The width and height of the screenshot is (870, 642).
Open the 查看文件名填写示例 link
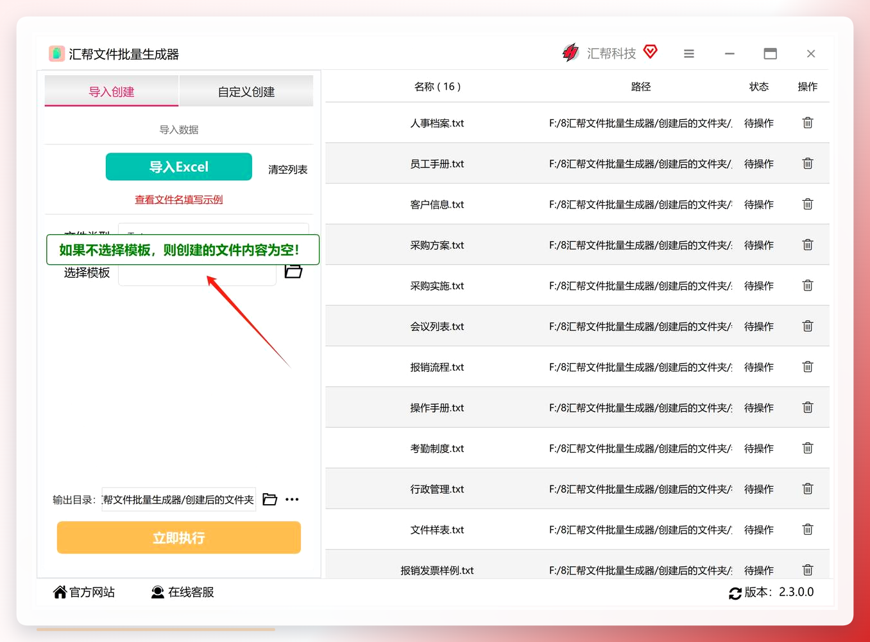tap(179, 199)
